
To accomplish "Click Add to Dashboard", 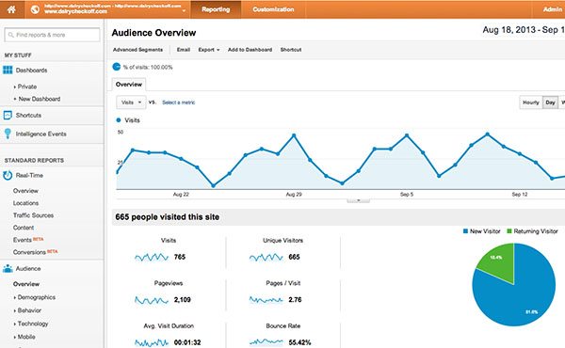I will [x=250, y=50].
